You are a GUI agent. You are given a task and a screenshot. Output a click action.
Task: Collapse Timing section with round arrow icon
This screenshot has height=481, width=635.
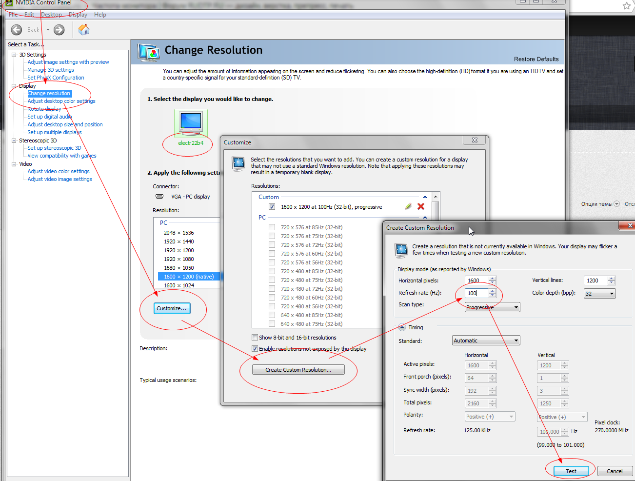coord(402,327)
